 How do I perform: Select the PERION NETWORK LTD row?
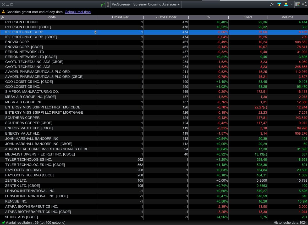click(154, 52)
